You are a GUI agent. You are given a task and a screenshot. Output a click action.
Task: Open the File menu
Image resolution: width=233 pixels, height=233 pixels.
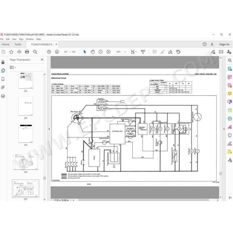[x=2, y=39]
